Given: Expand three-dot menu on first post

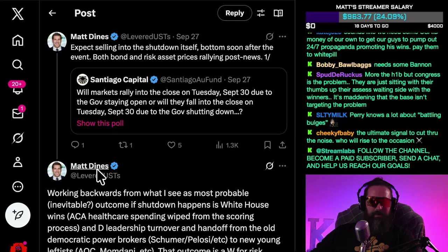Looking at the screenshot, I should [282, 36].
